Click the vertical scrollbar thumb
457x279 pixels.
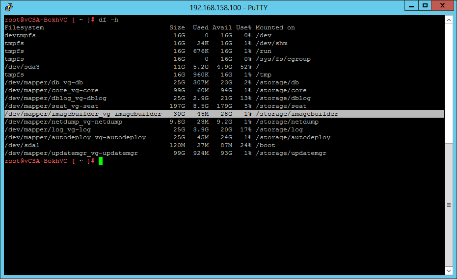click(449, 204)
